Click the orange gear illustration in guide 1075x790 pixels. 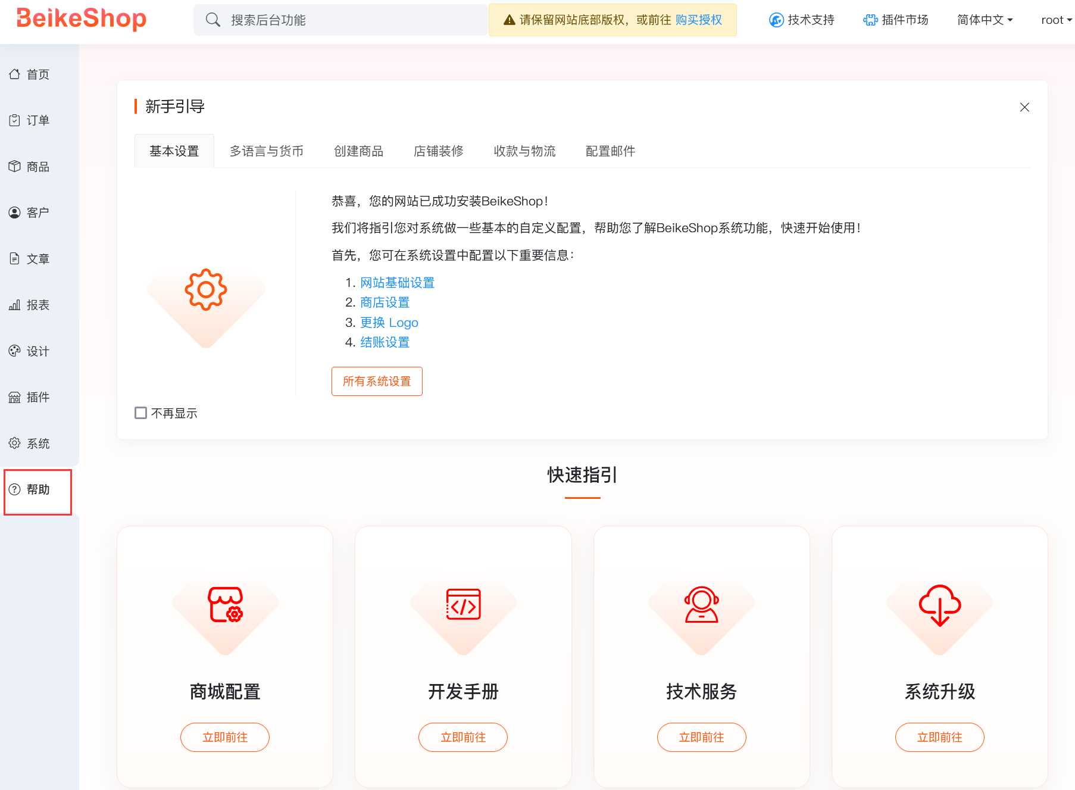[x=206, y=290]
